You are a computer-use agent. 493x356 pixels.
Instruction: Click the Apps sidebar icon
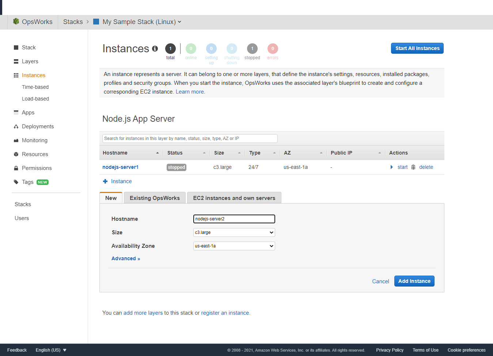point(16,113)
